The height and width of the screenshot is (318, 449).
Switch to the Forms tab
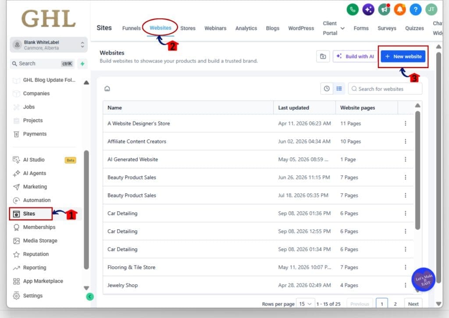[x=361, y=28]
